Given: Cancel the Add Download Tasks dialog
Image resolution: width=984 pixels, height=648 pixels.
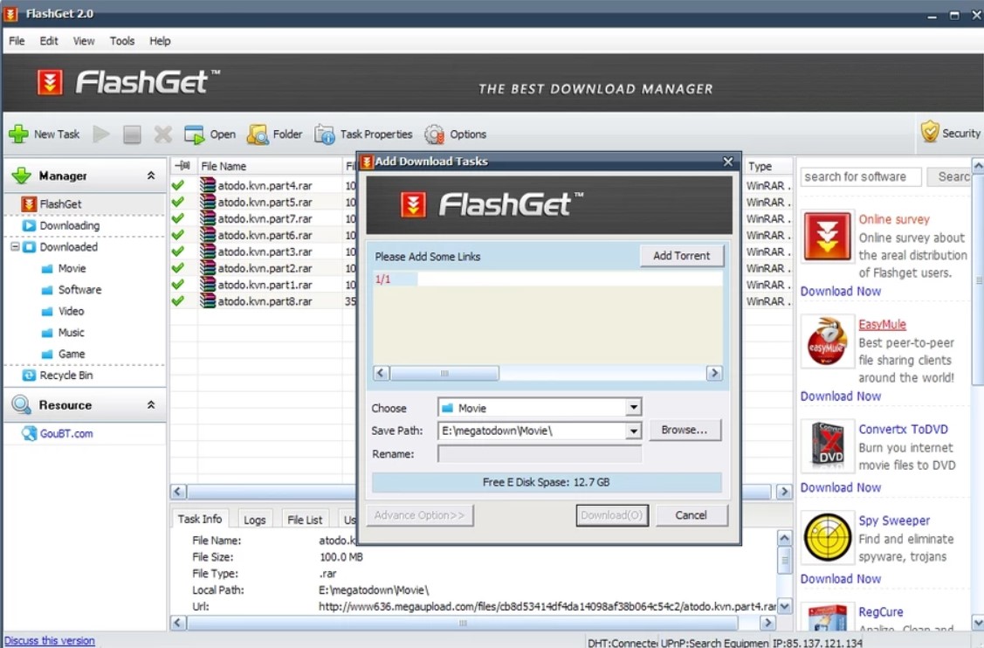Looking at the screenshot, I should [691, 515].
